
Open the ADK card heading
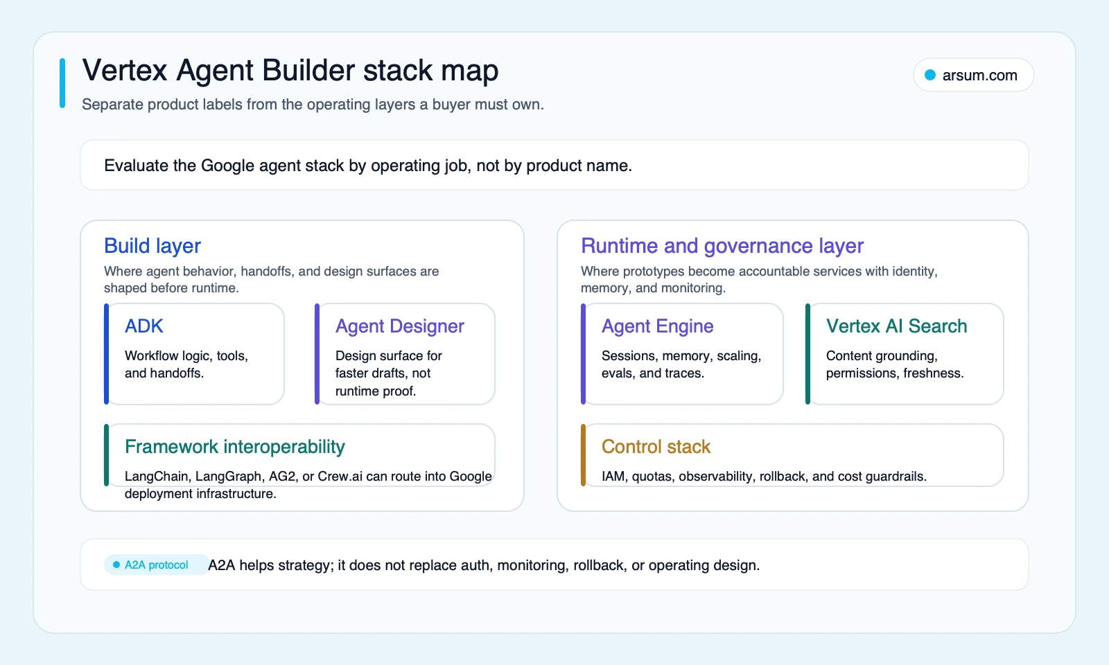pos(144,326)
